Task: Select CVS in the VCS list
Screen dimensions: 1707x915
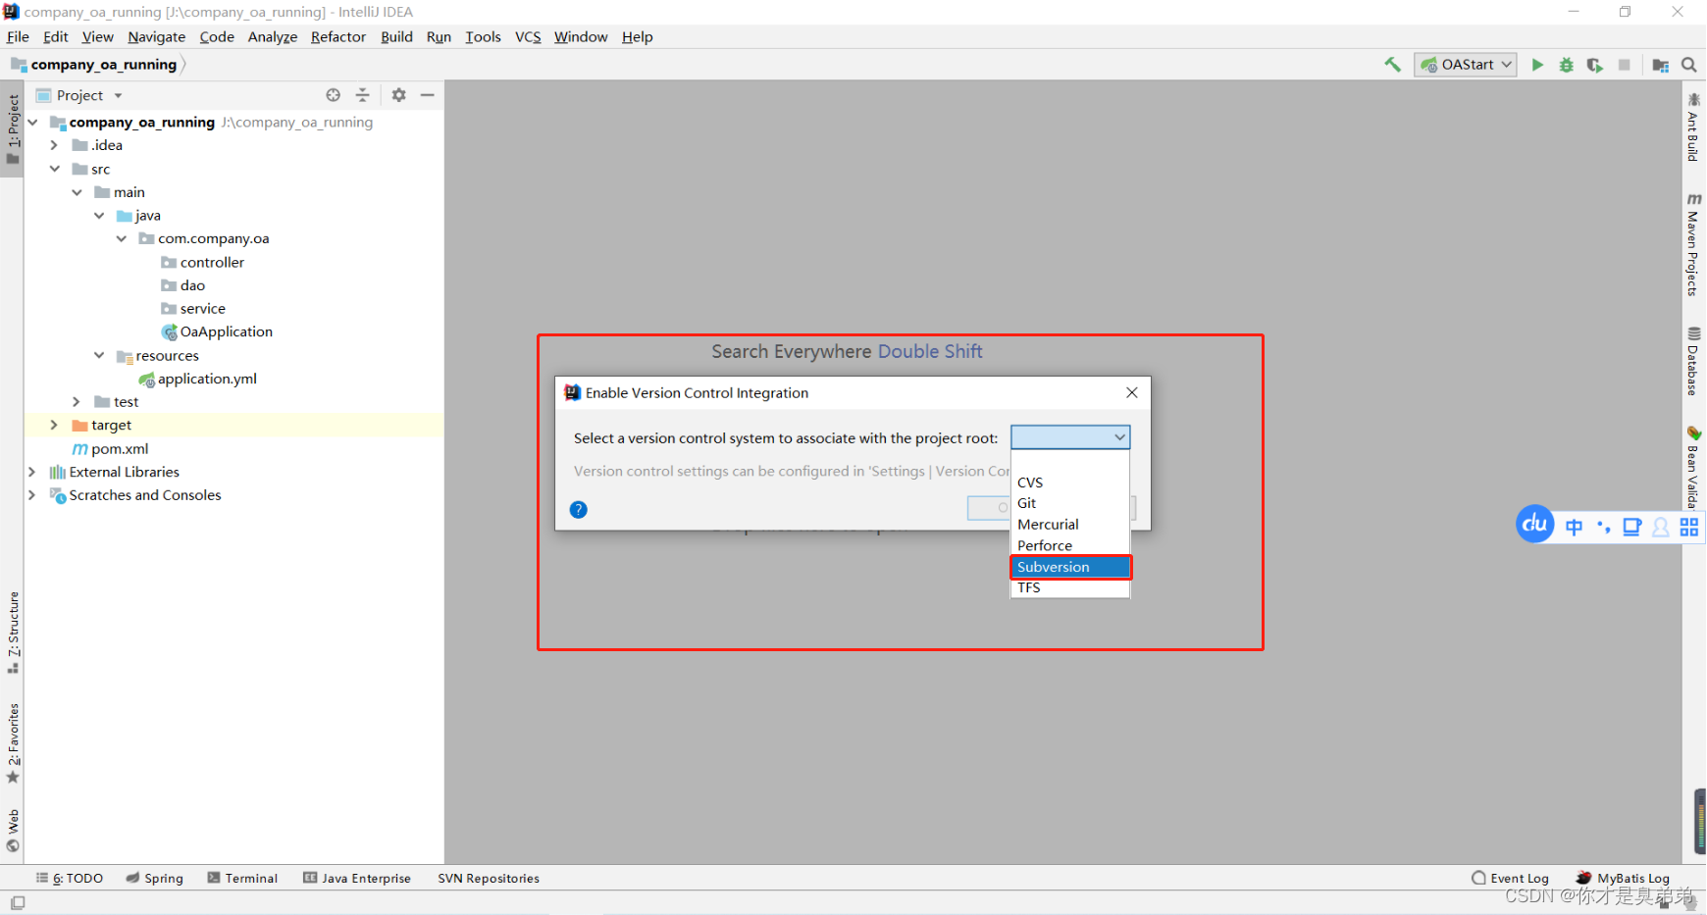Action: click(x=1070, y=483)
